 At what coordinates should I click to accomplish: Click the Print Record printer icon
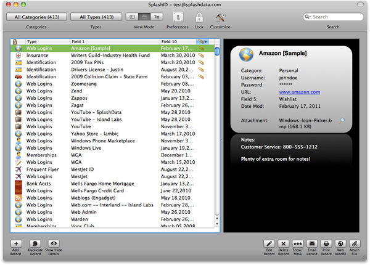point(326,243)
